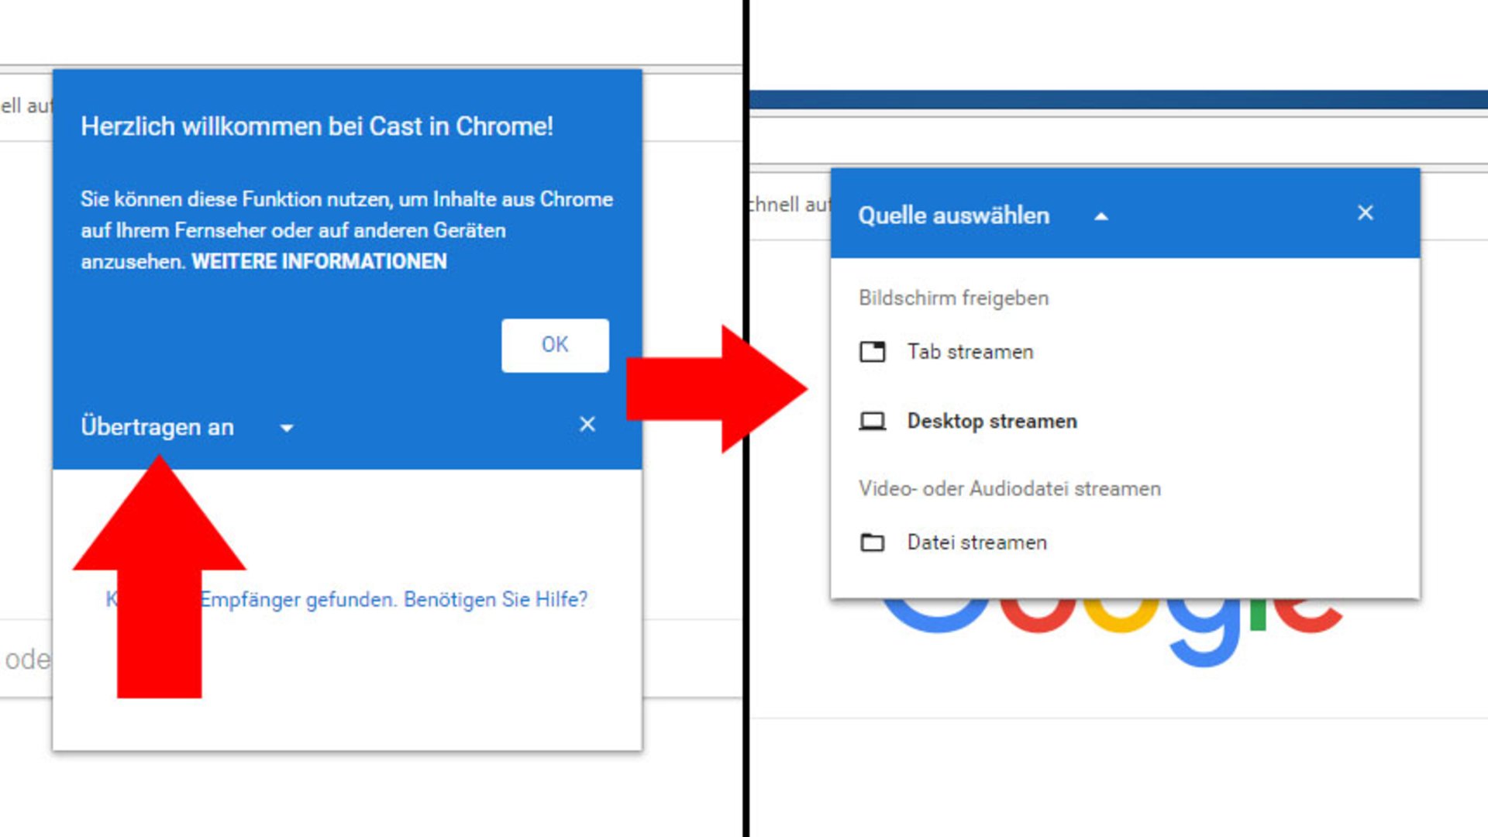Image resolution: width=1488 pixels, height=837 pixels.
Task: Open the Benötigen Sie Hilfe link
Action: click(496, 599)
